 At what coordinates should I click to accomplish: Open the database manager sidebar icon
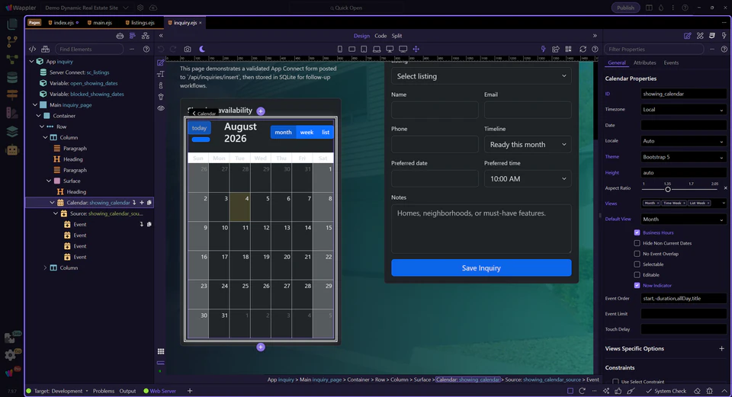pyautogui.click(x=12, y=77)
